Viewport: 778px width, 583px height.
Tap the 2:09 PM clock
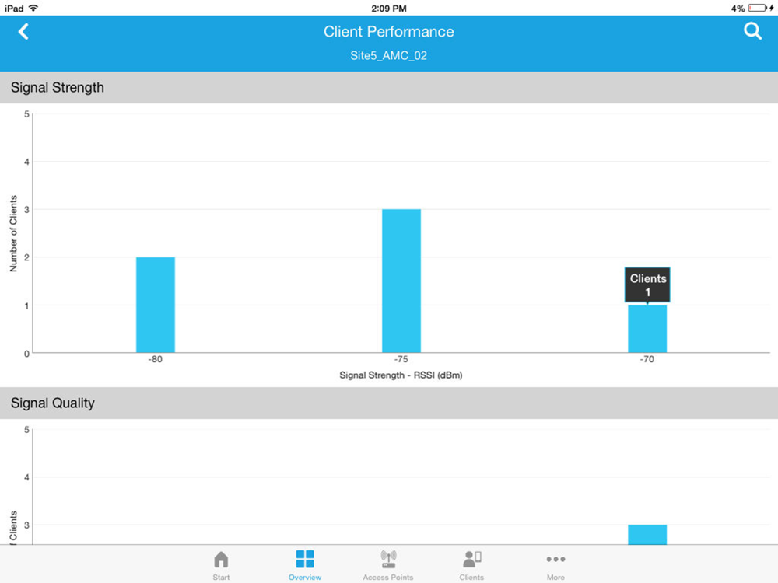388,8
